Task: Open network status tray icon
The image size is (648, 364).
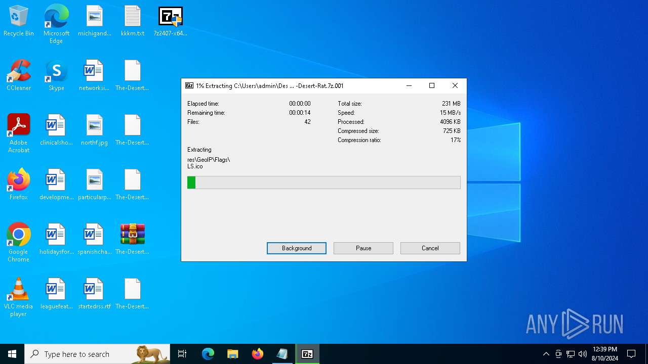Action: tap(571, 354)
